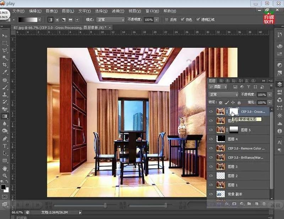Select the Horizontal Type tool
This screenshot has width=284, height=219.
5,146
